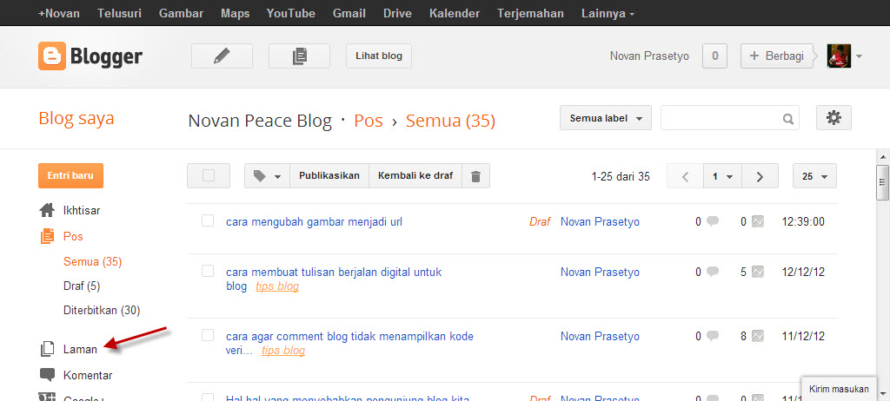Check the 'cara agar comment blog' post

point(208,335)
